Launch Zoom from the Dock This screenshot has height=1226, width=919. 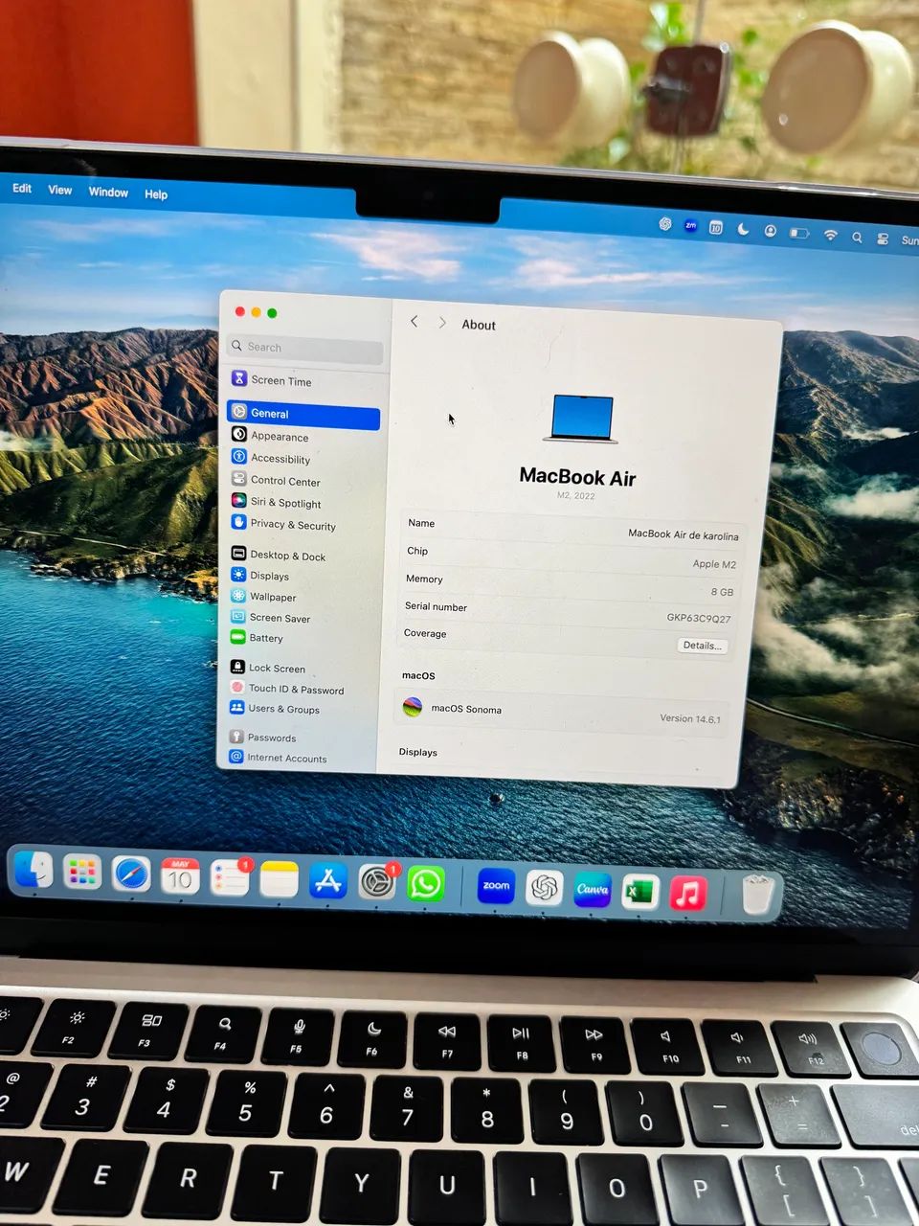pos(496,887)
